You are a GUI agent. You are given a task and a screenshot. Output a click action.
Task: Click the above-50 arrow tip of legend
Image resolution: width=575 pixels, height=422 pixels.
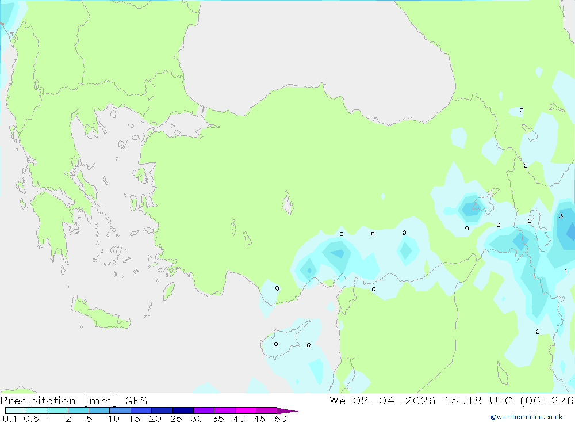(287, 410)
